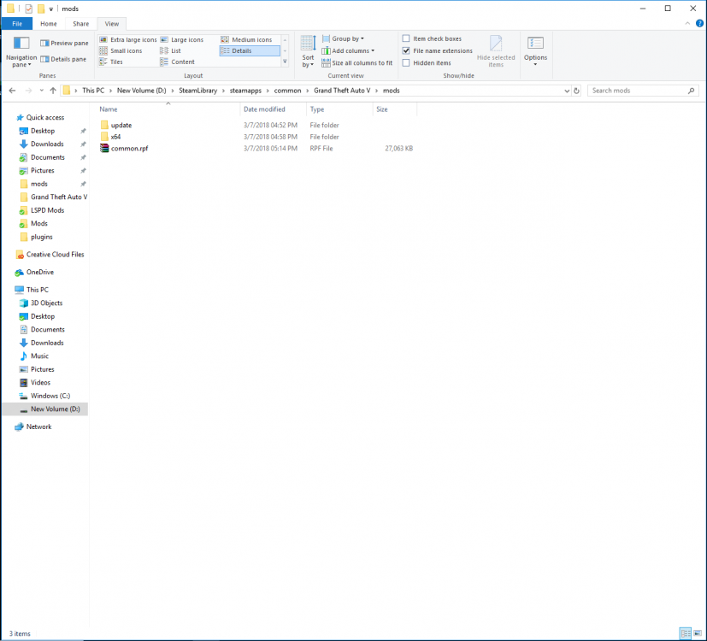707x641 pixels.
Task: Toggle the Details pane
Action: click(x=63, y=59)
